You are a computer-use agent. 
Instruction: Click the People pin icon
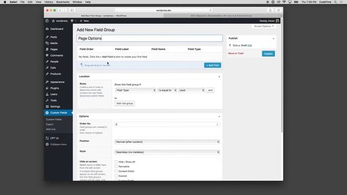pyautogui.click(x=47, y=61)
